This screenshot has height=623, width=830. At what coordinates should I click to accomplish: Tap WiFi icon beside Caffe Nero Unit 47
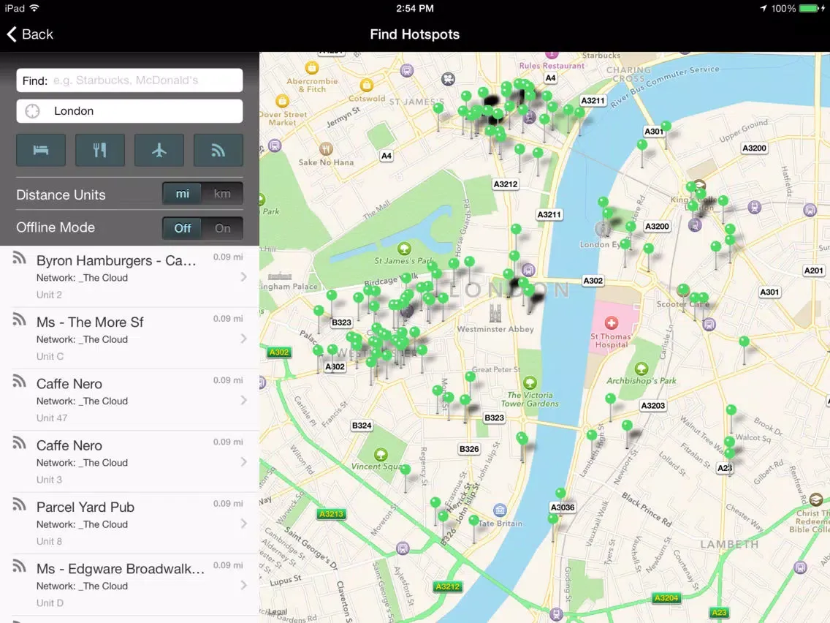20,381
